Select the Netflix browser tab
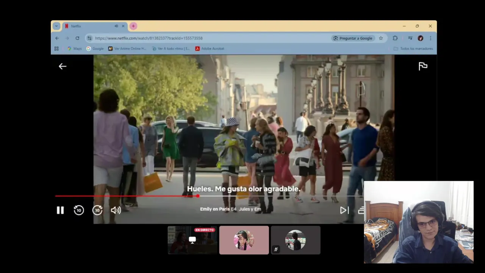Image resolution: width=485 pixels, height=273 pixels. point(95,26)
